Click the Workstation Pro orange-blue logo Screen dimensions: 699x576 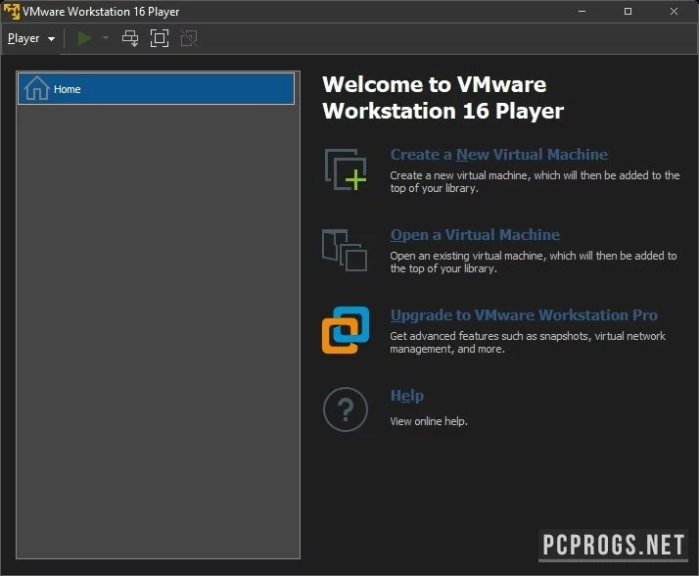pyautogui.click(x=346, y=330)
